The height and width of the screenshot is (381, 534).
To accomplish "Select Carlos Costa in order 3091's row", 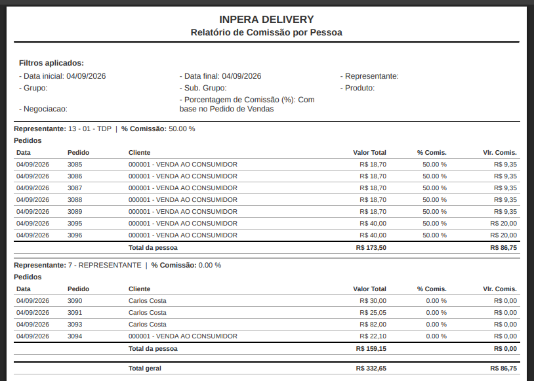I will pos(148,313).
